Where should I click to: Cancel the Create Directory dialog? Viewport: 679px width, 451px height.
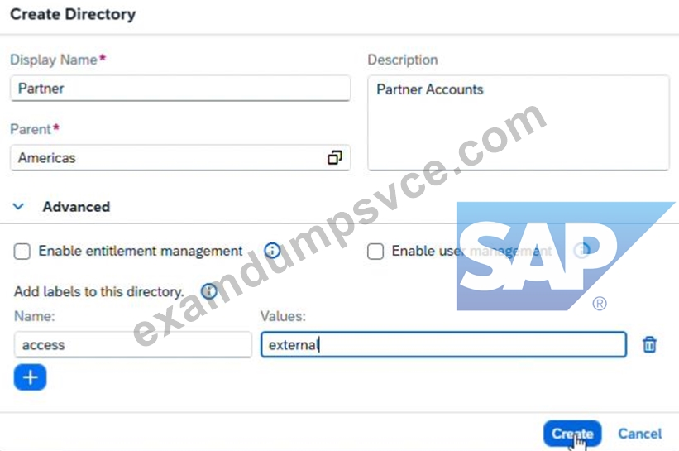pos(639,434)
